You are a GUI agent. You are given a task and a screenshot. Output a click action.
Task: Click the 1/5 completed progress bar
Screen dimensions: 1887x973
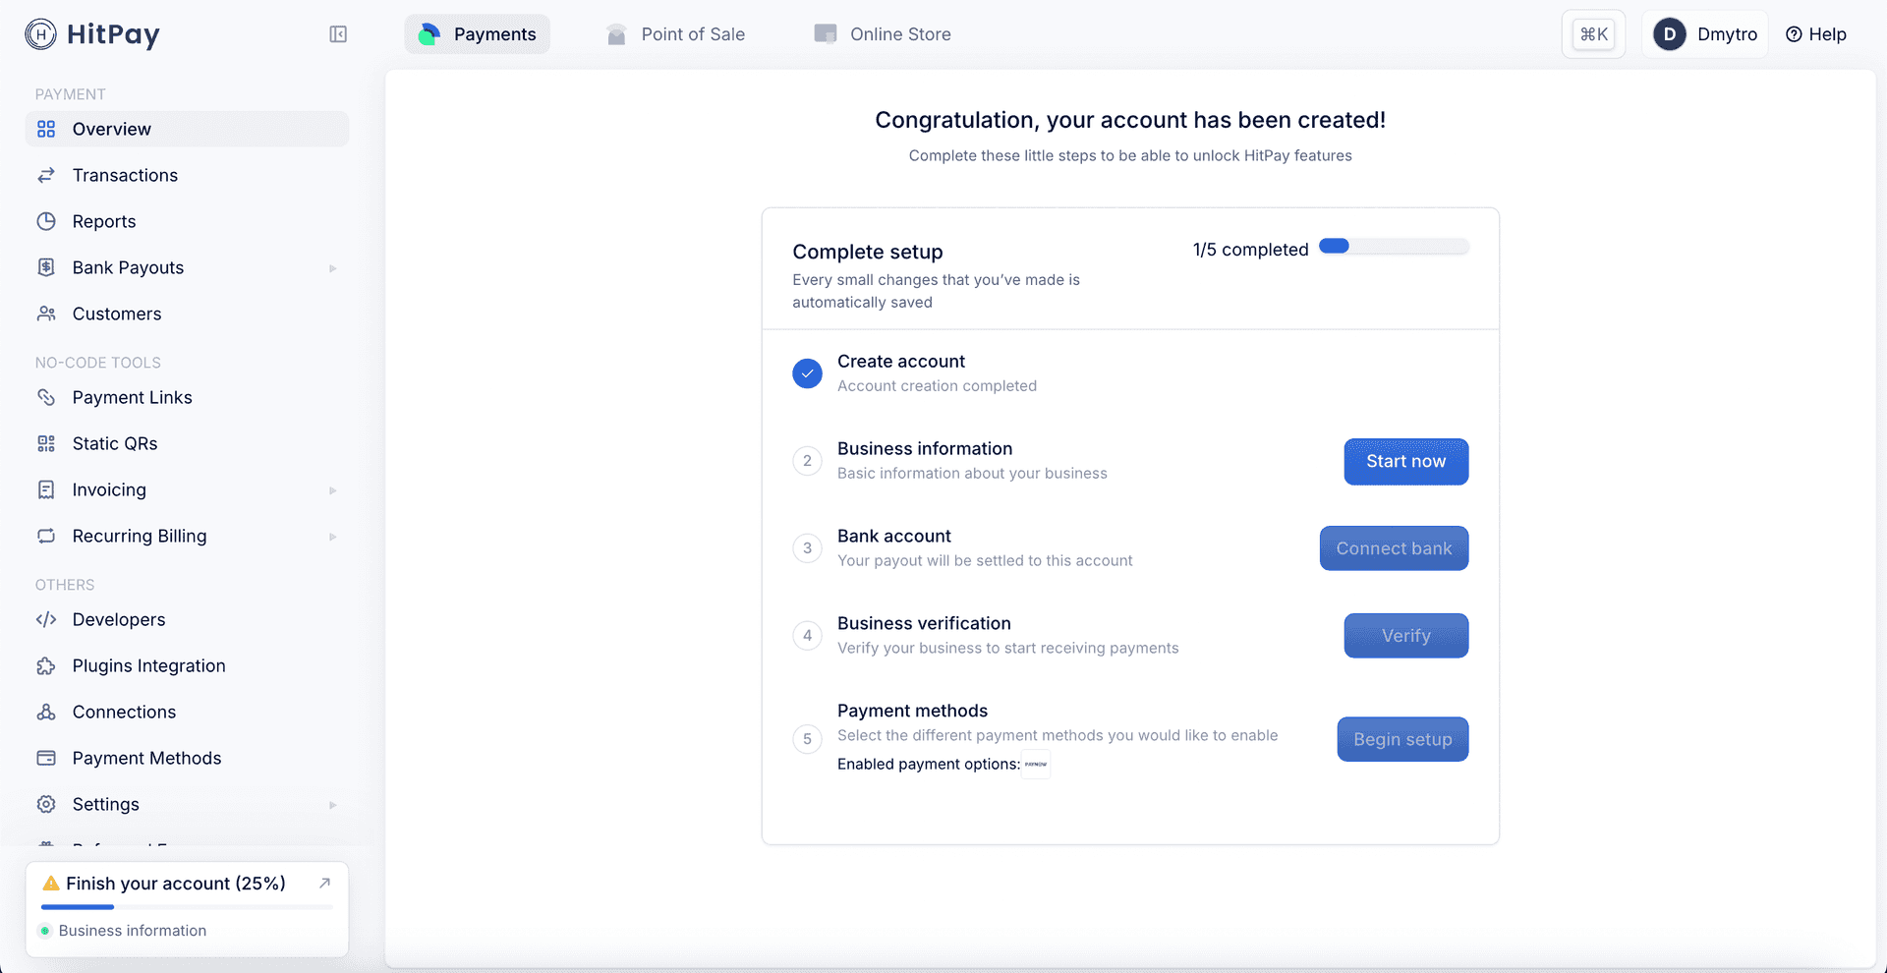point(1394,247)
